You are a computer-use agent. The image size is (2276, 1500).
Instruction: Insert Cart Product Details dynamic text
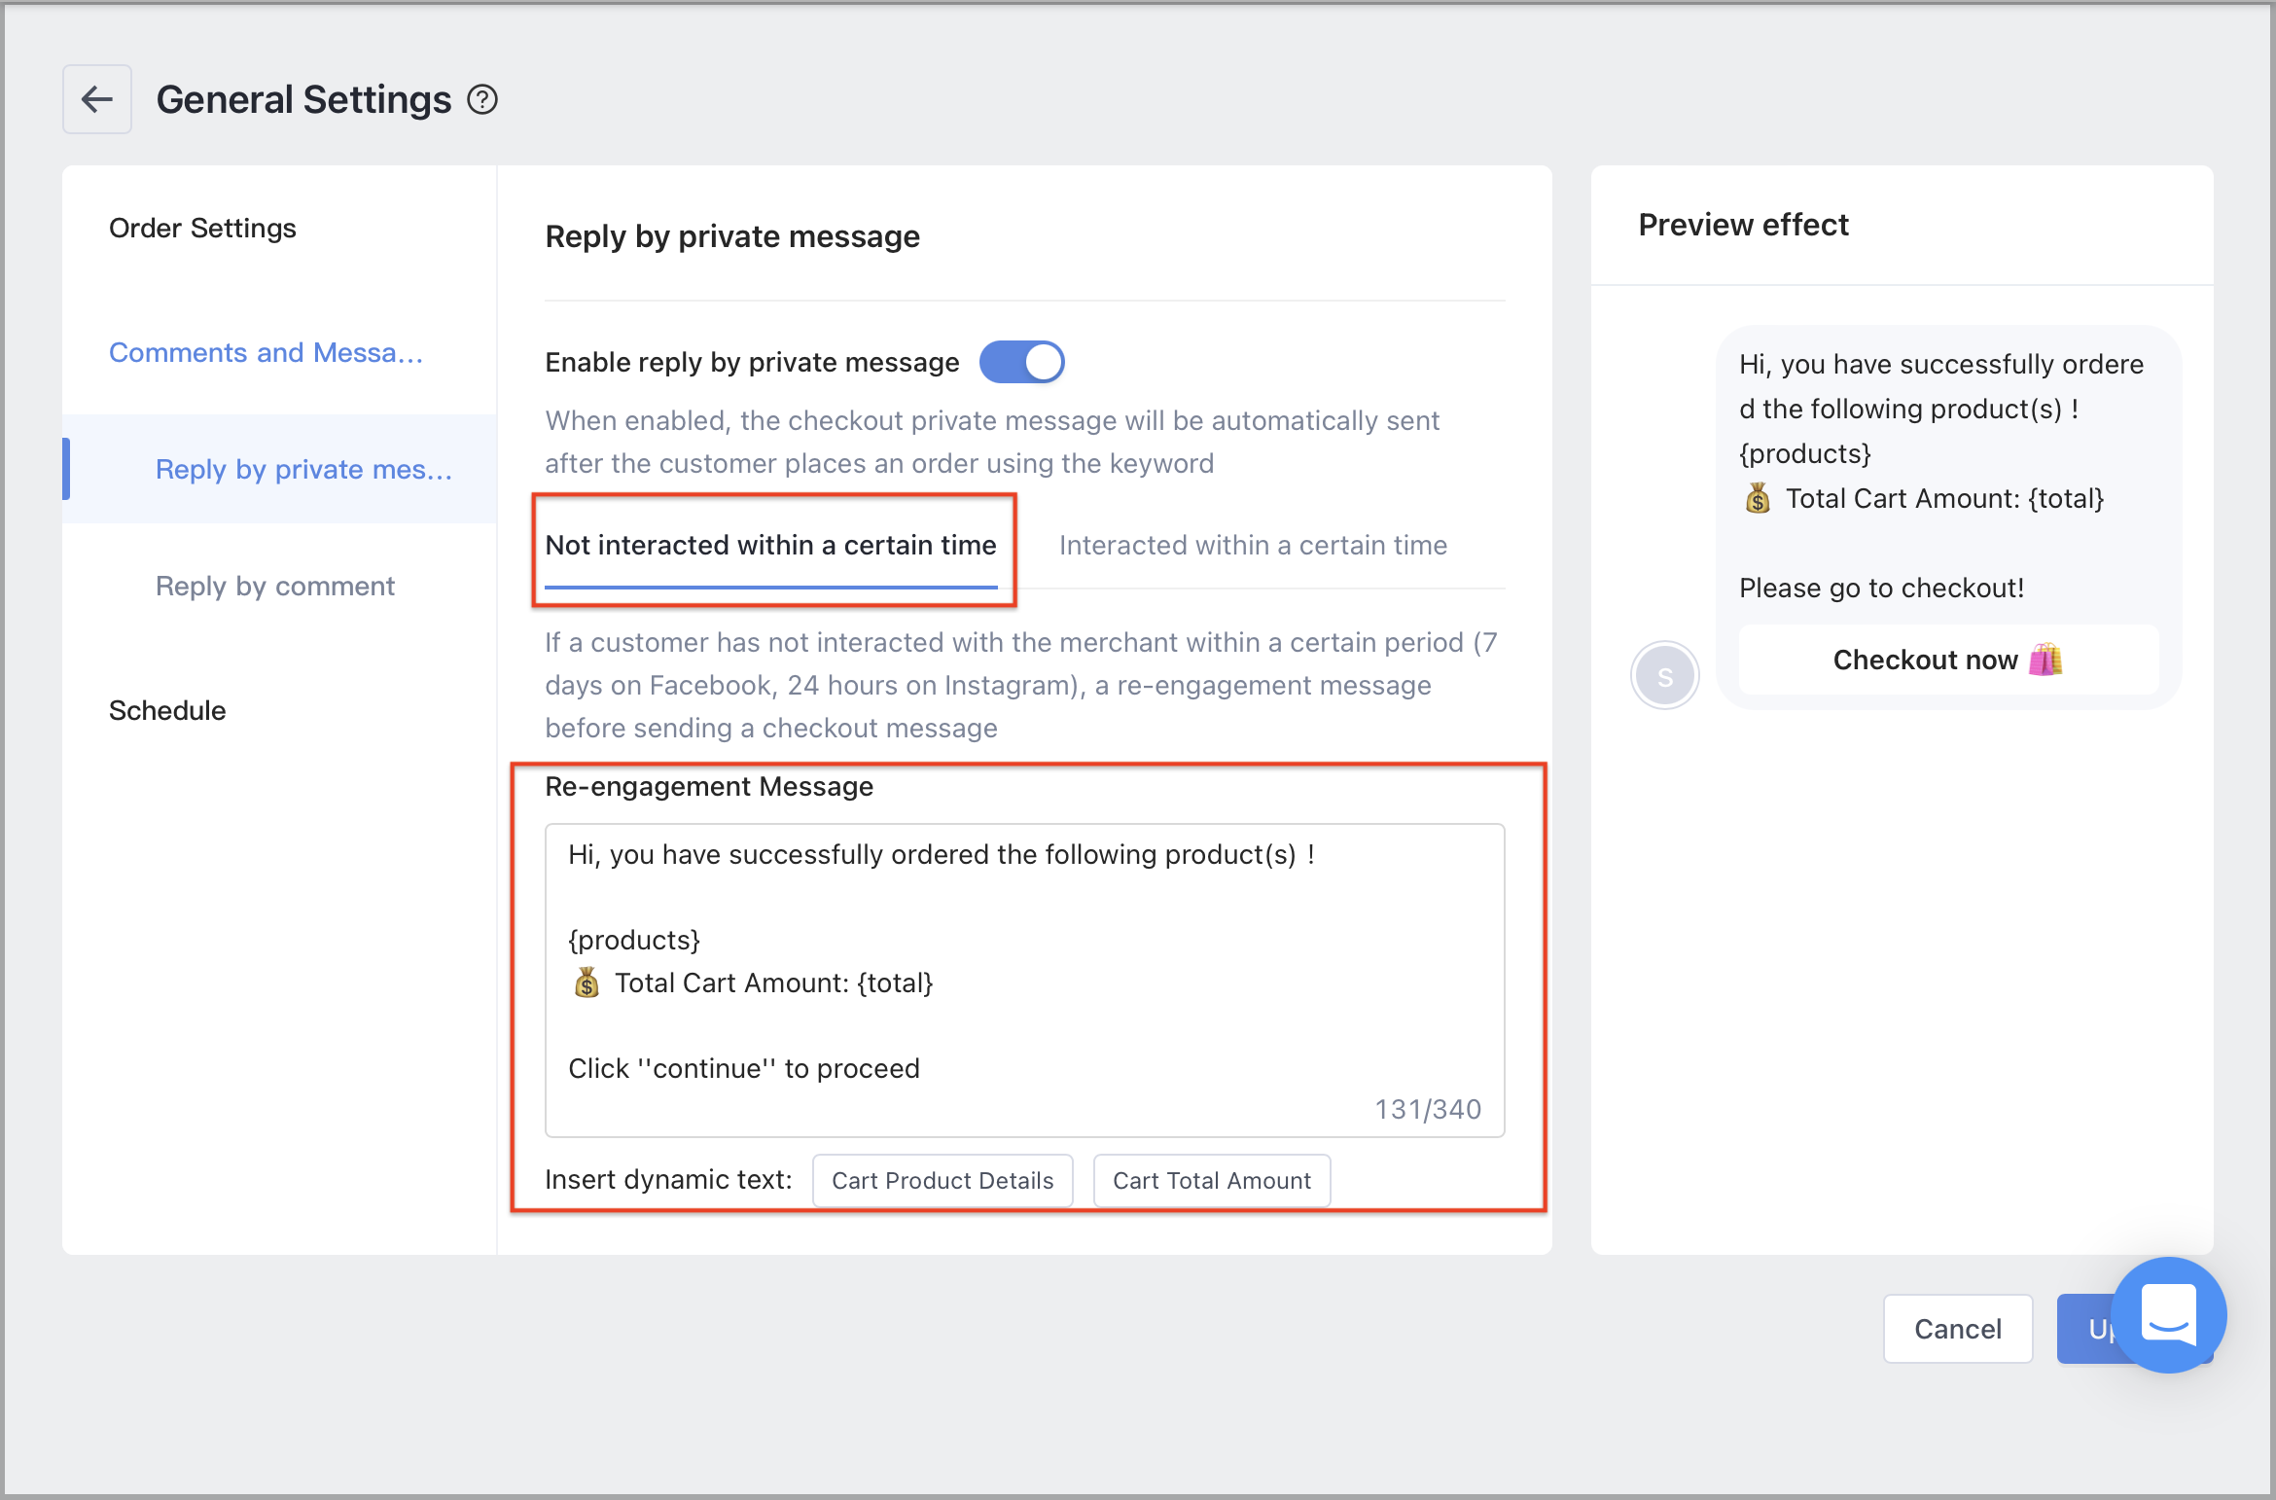coord(942,1180)
